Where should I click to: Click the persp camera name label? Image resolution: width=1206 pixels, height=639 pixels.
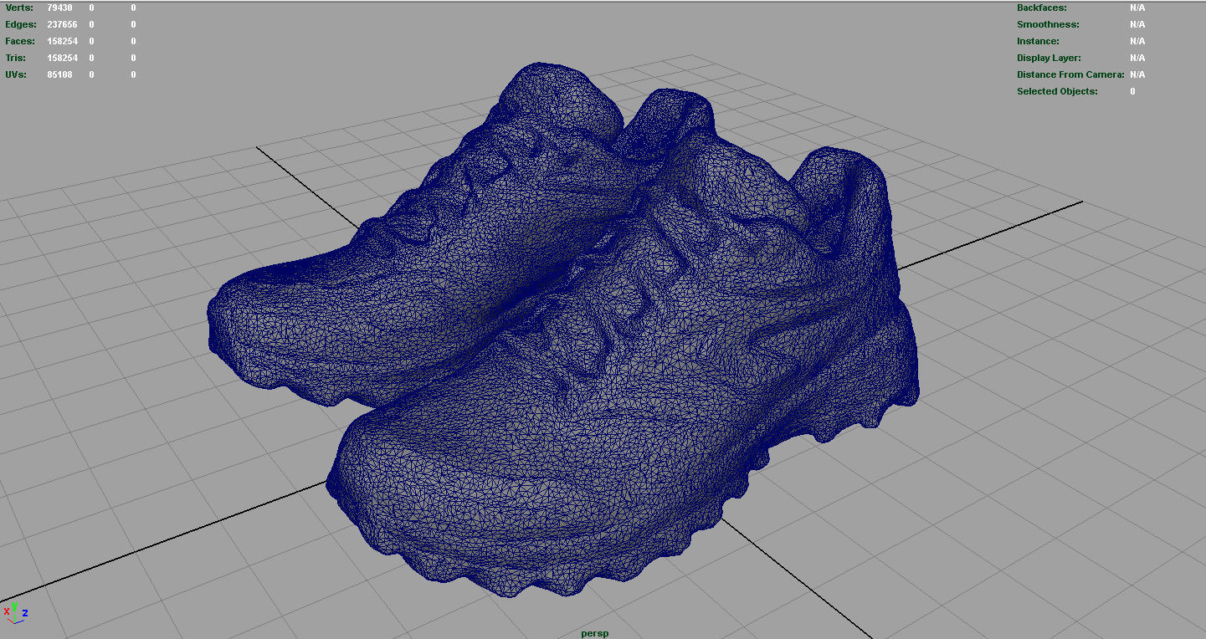click(595, 633)
